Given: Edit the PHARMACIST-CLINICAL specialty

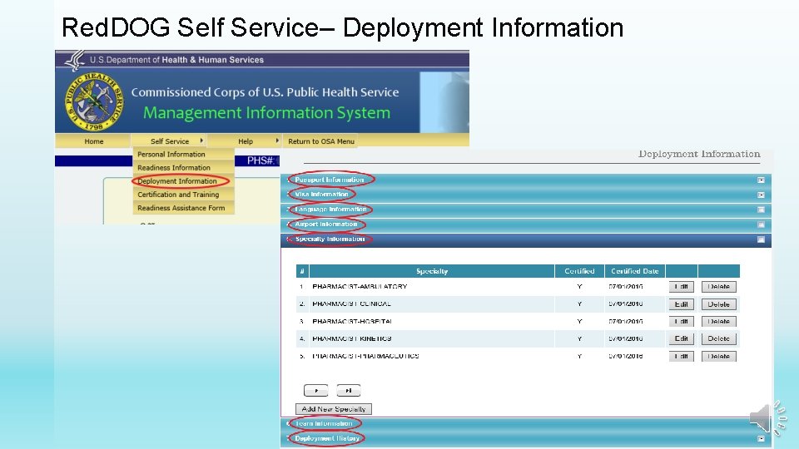Looking at the screenshot, I should point(682,304).
